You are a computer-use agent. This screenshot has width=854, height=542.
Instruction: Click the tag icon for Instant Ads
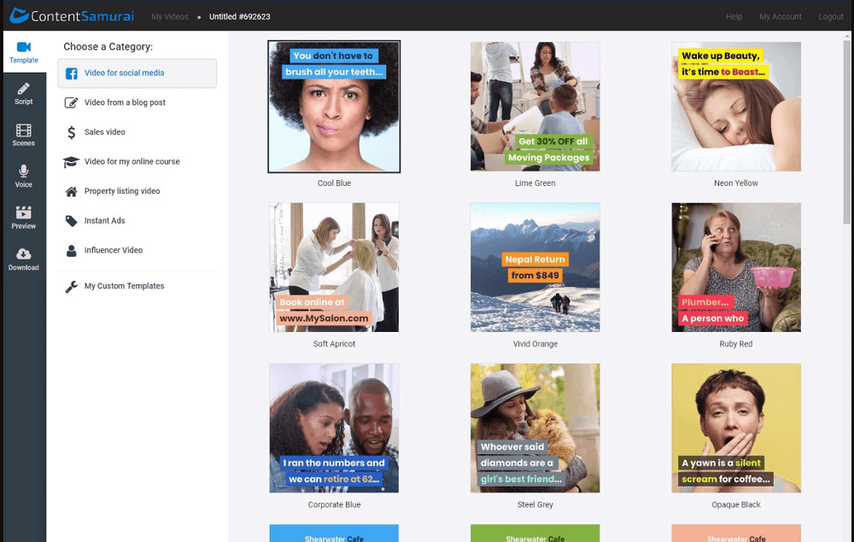click(x=72, y=221)
